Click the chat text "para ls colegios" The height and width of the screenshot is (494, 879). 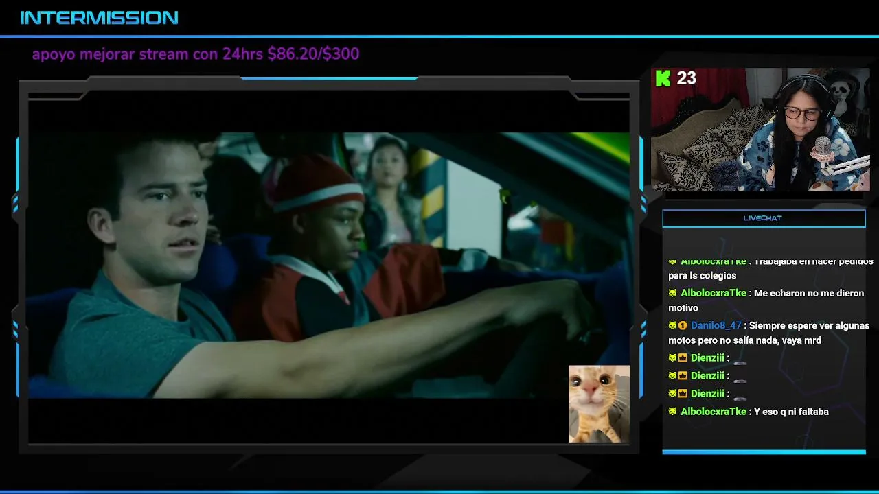click(702, 276)
